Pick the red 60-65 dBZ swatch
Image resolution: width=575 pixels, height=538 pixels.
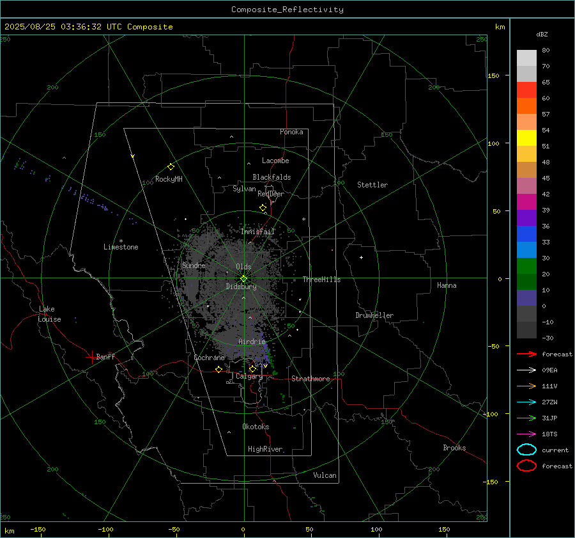(x=526, y=90)
